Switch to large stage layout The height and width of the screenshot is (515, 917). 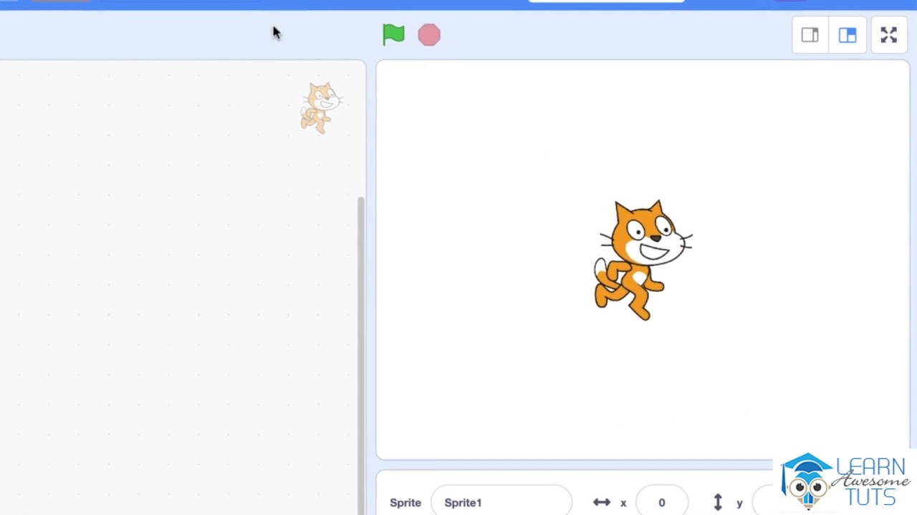pyautogui.click(x=848, y=35)
